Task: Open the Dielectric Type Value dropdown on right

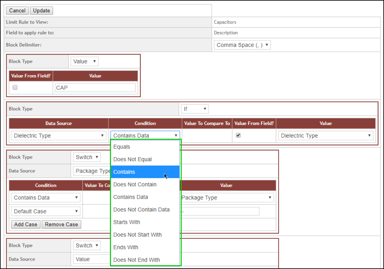Action: tap(325, 136)
